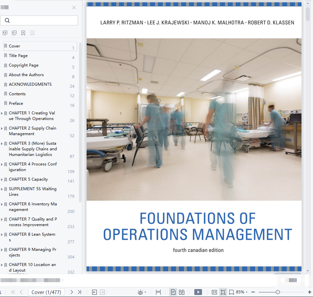Expand CHAPTER 2 Supply Chain Management
Screen dimensions: 313x297
(x=2, y=129)
